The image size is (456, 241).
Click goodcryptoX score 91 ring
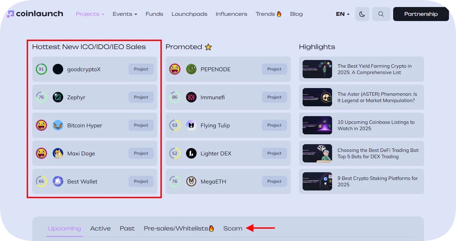click(41, 69)
